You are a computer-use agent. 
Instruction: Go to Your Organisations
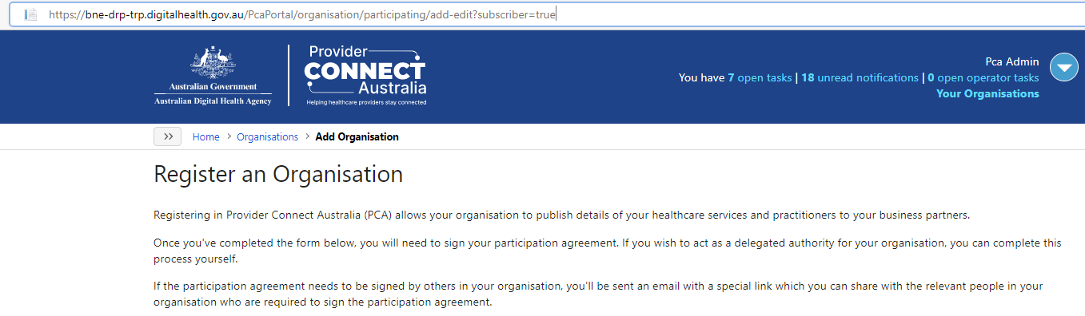click(987, 93)
